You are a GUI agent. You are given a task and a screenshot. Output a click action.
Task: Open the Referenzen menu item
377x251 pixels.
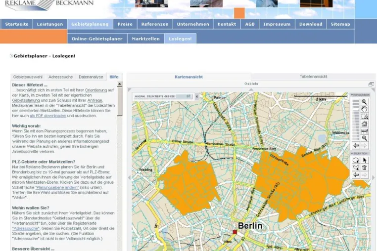point(155,24)
